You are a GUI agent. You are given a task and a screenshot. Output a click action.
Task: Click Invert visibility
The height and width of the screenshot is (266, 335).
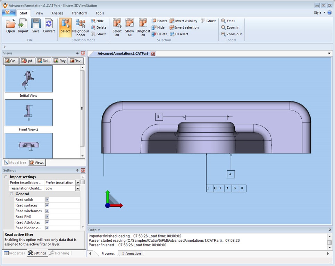point(184,21)
